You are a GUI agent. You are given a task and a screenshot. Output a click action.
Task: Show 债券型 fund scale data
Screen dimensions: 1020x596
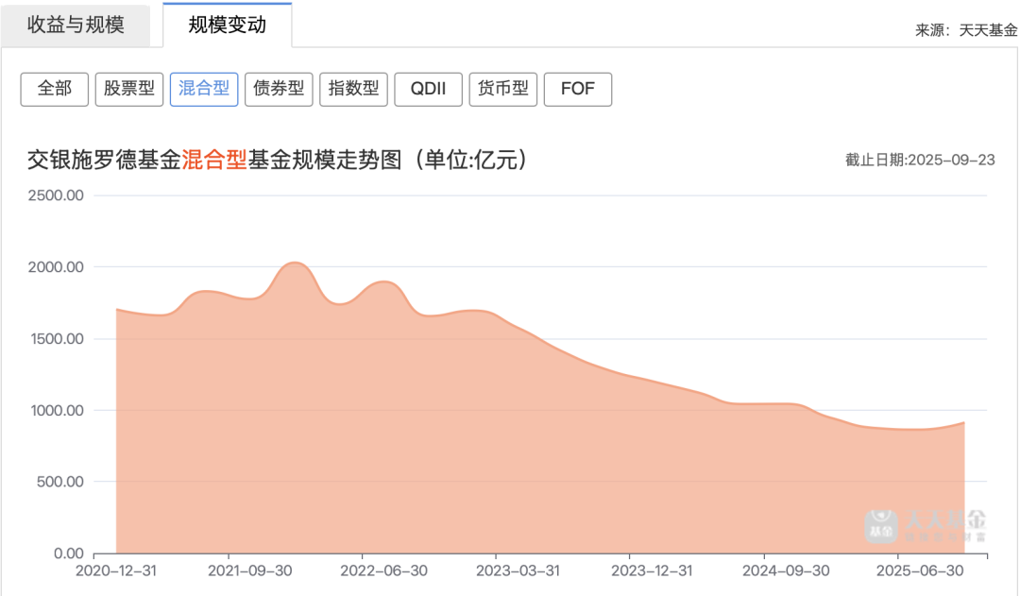click(279, 89)
